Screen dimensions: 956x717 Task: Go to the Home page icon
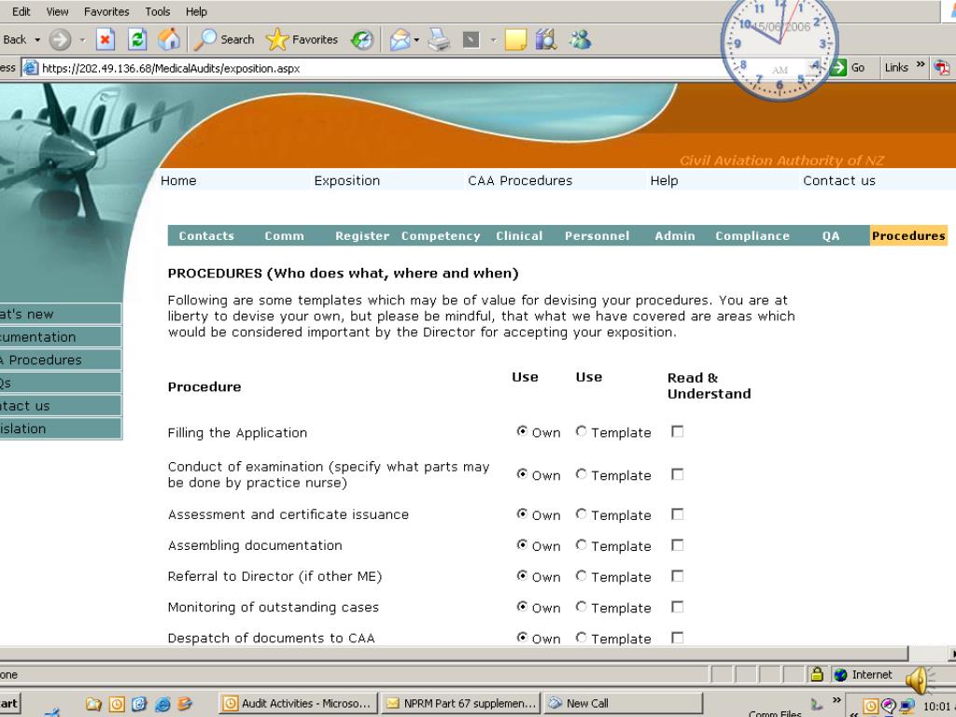click(x=169, y=39)
